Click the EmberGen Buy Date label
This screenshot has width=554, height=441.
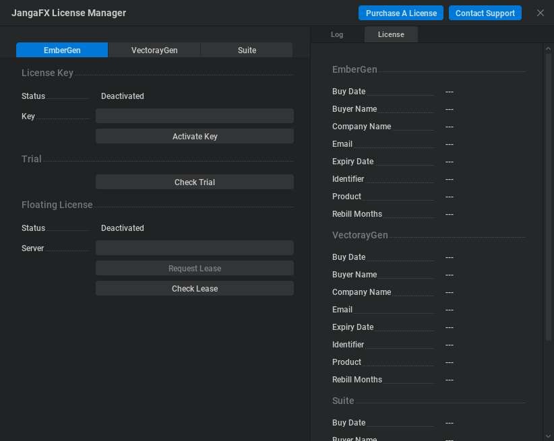(x=348, y=92)
